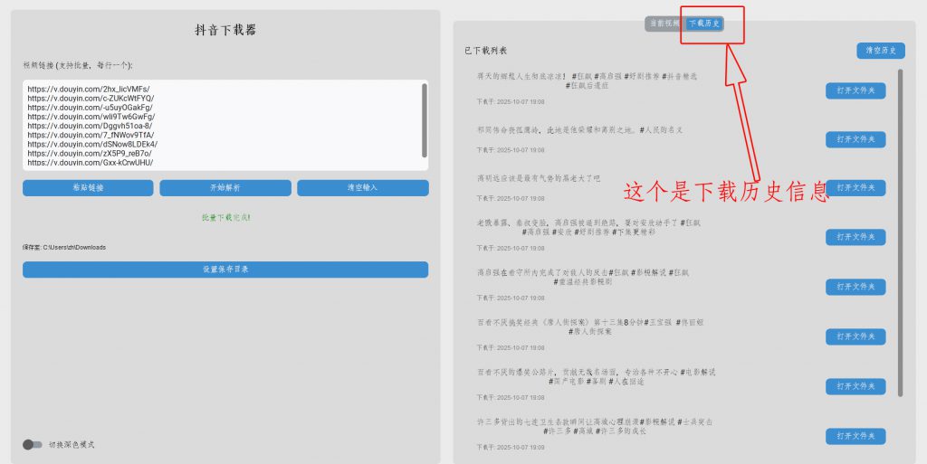The width and height of the screenshot is (927, 464).
Task: Switch to the 当前视频 tab
Action: [x=664, y=24]
